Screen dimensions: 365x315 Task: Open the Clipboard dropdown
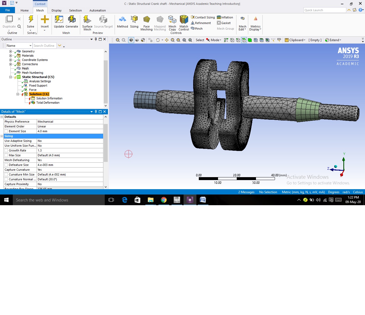click(x=295, y=40)
